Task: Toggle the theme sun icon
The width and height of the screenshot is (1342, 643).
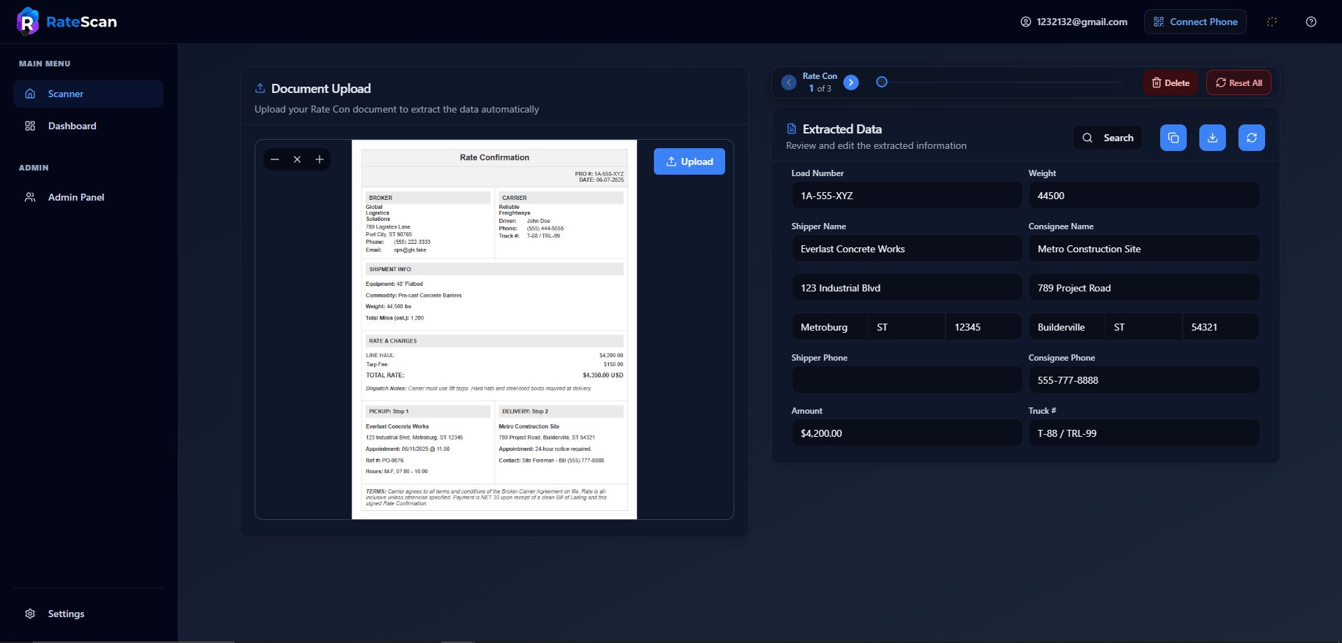Action: [x=1272, y=22]
